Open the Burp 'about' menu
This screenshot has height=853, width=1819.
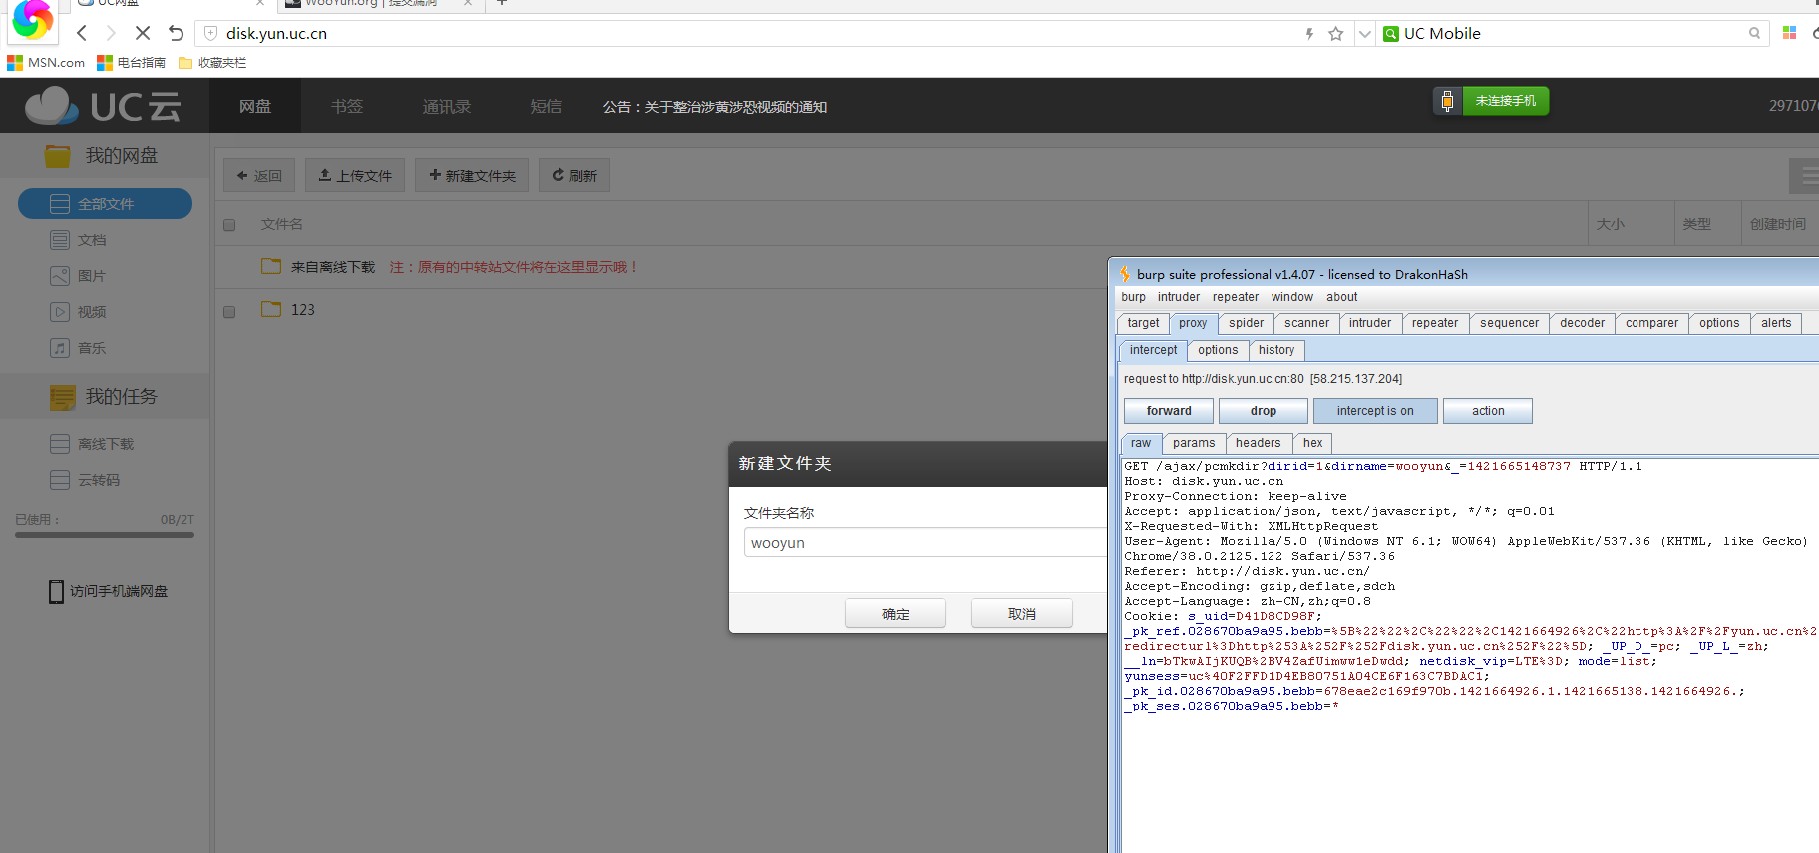click(1342, 297)
